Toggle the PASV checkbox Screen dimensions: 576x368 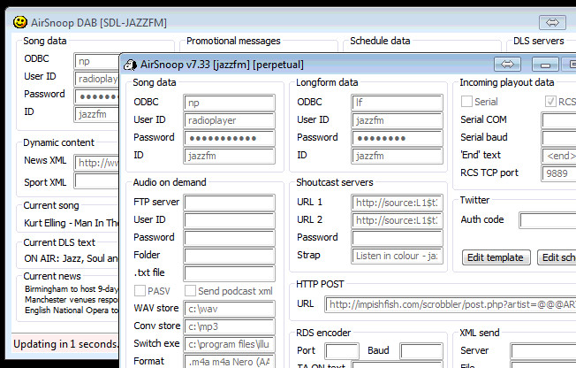140,291
